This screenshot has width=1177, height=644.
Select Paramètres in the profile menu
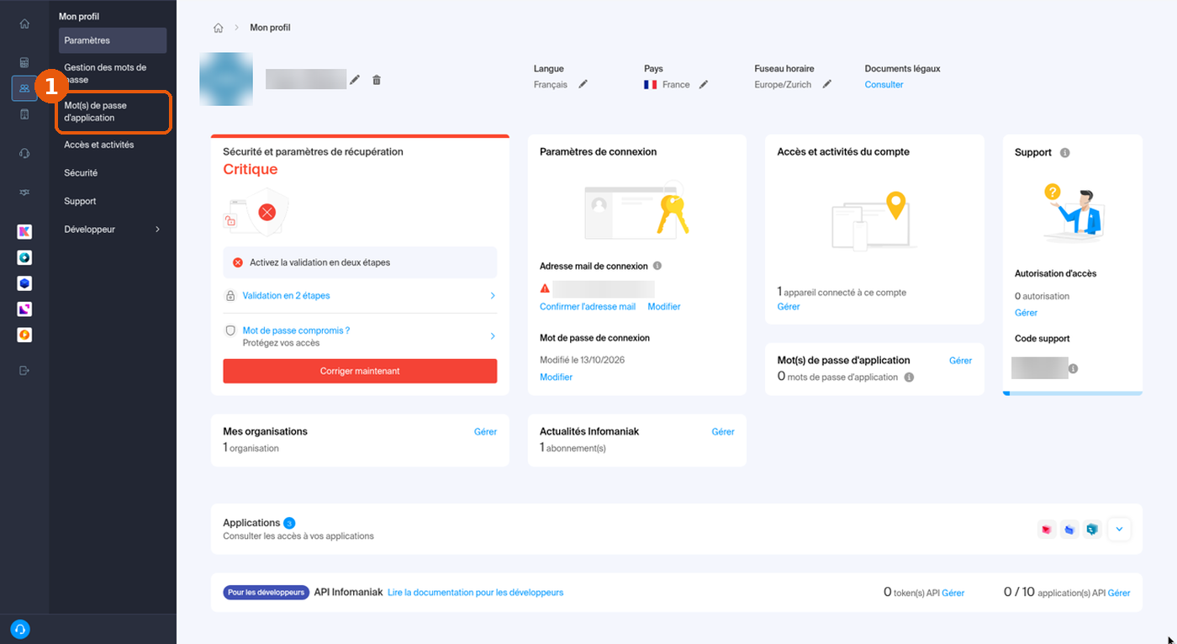(x=113, y=40)
